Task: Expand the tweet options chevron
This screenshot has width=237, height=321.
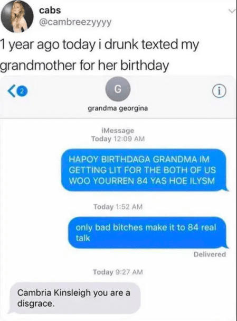Action: (232, 11)
